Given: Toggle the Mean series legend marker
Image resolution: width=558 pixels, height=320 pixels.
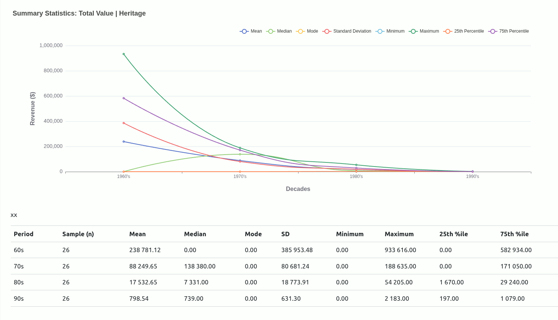Looking at the screenshot, I should click(244, 32).
